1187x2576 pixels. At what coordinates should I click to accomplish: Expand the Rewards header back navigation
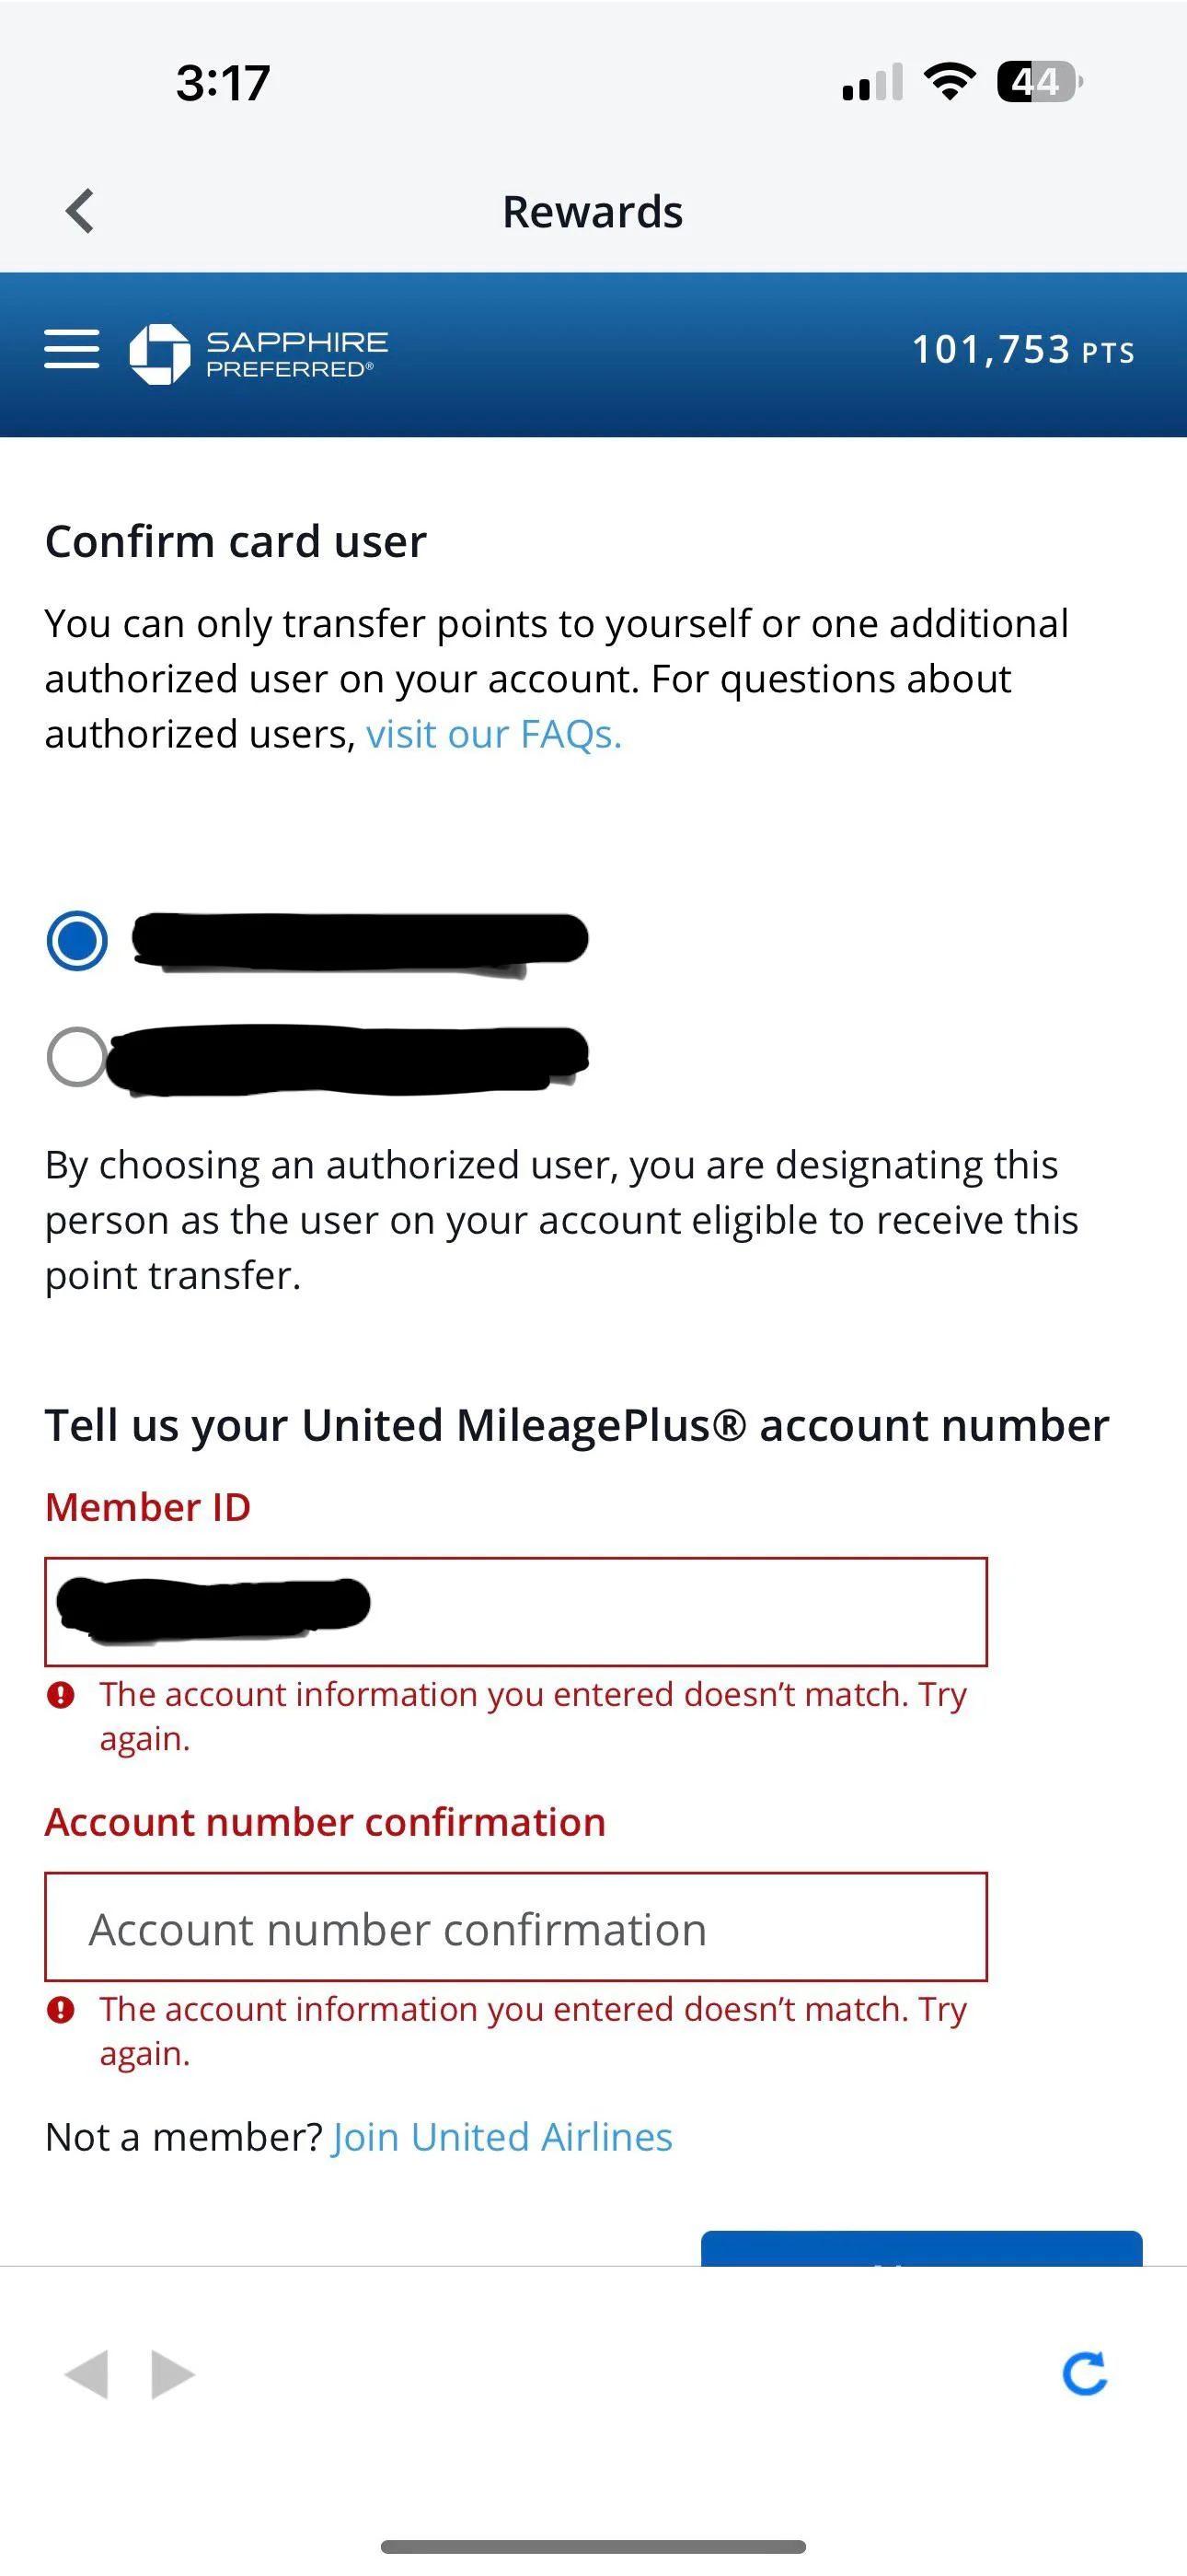pyautogui.click(x=79, y=210)
